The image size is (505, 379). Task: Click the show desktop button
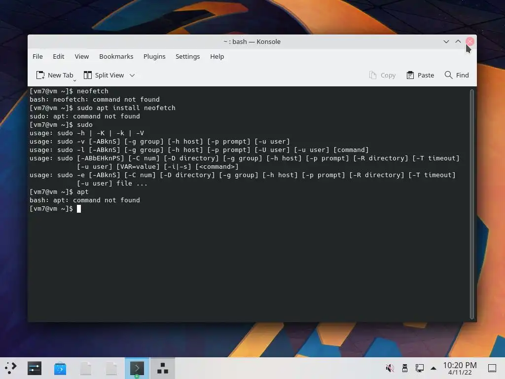[492, 368]
